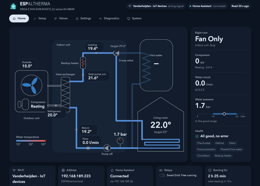Click the red backup heater element icon
The height and width of the screenshot is (186, 260).
pos(83,63)
